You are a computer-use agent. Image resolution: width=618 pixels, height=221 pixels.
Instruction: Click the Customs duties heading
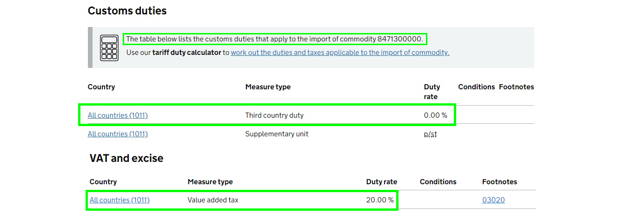pos(127,10)
